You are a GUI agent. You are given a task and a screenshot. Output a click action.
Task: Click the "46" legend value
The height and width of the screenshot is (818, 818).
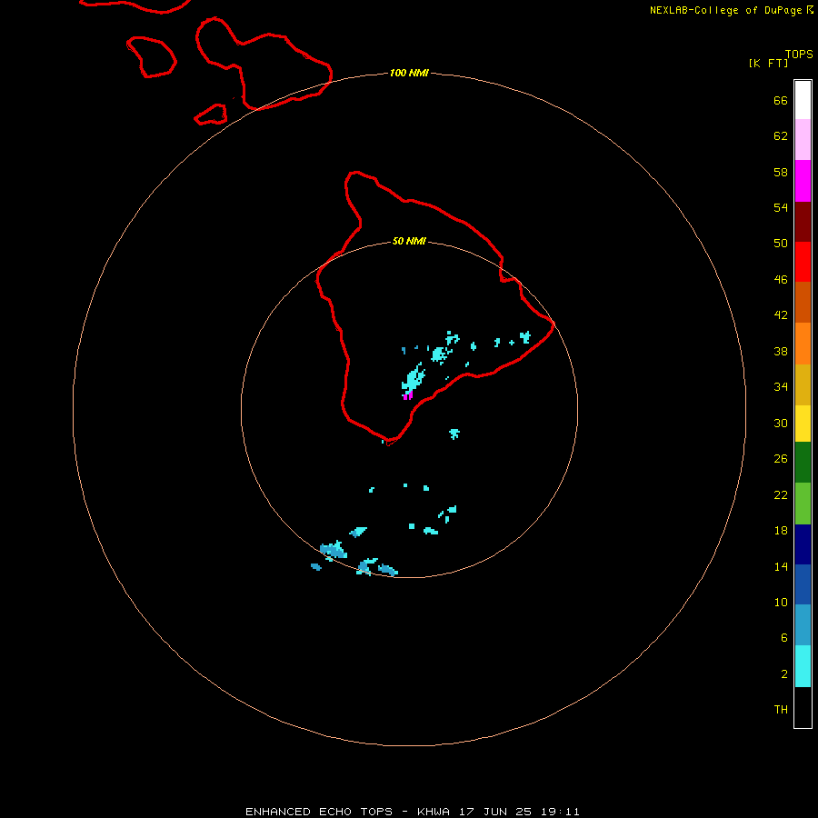click(781, 279)
